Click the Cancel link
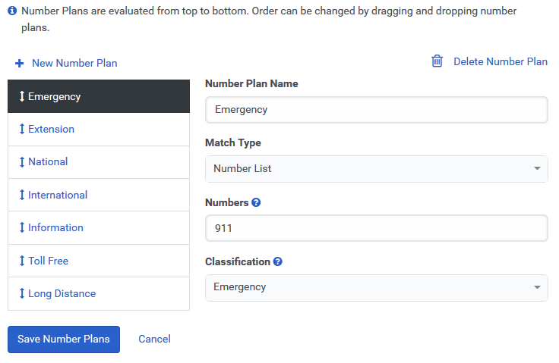Screen dimensions: 559x363 [x=154, y=339]
